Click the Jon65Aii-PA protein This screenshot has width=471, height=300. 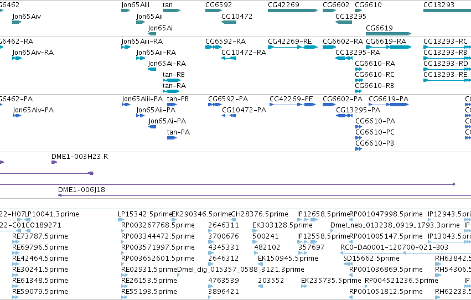click(x=140, y=116)
